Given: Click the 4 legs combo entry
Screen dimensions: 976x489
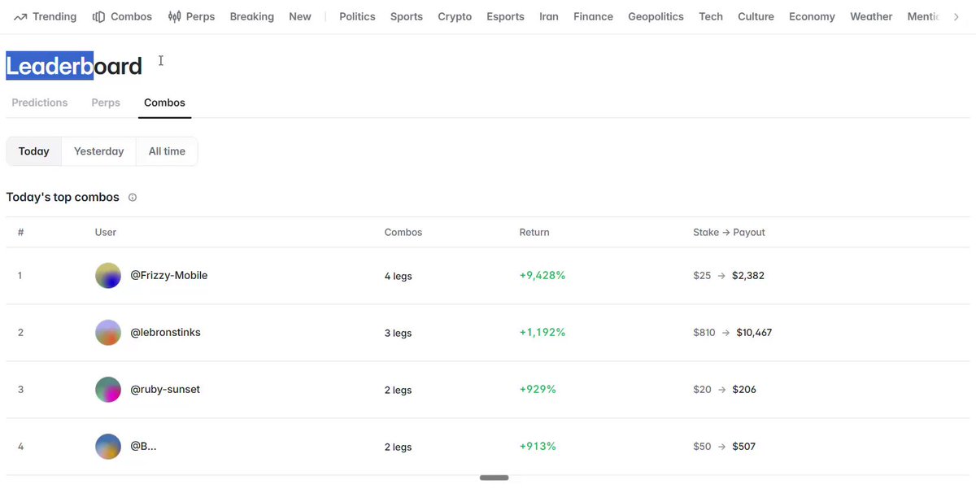Looking at the screenshot, I should (x=399, y=277).
